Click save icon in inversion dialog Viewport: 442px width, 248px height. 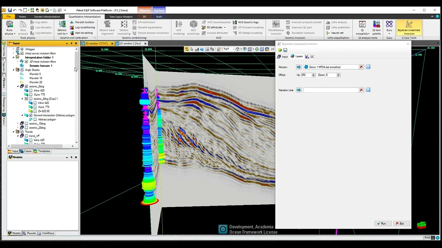click(x=285, y=50)
